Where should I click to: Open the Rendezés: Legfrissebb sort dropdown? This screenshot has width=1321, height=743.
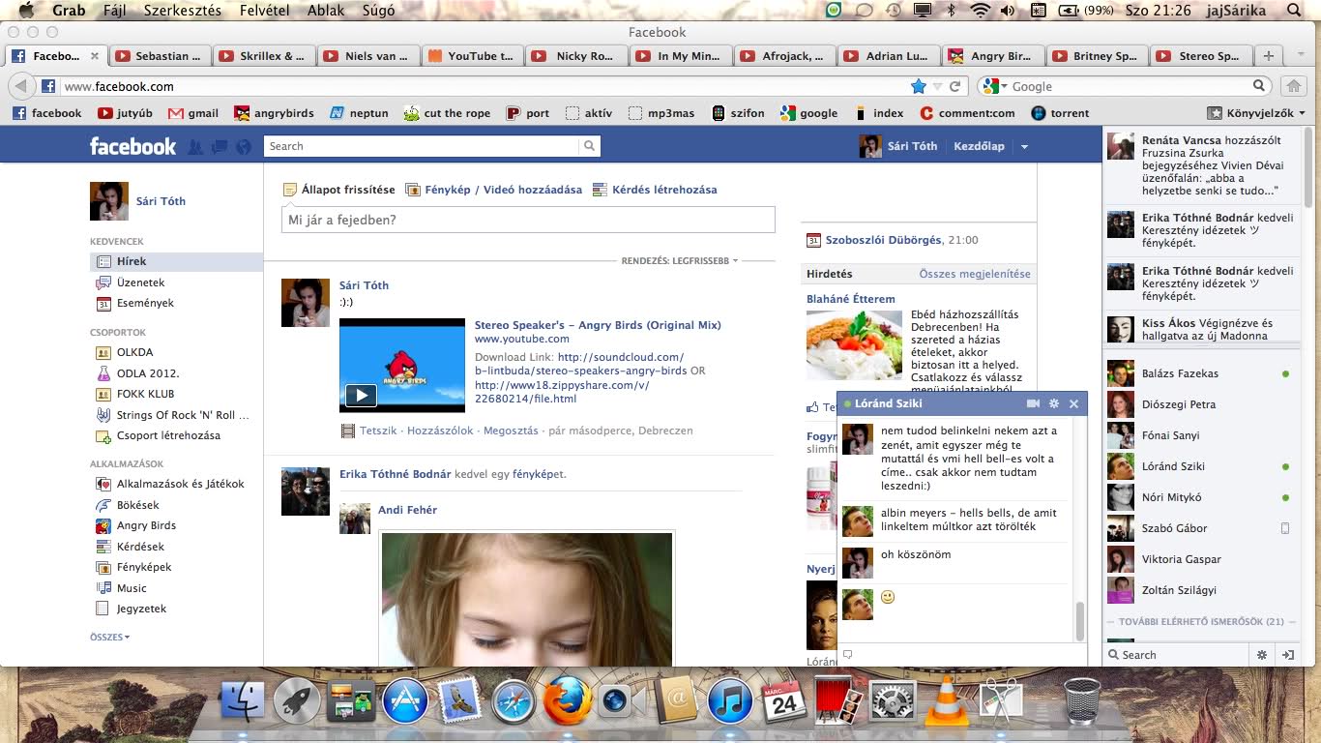(x=679, y=261)
